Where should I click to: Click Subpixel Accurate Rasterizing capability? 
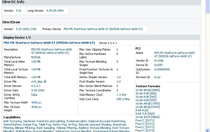click(x=107, y=121)
